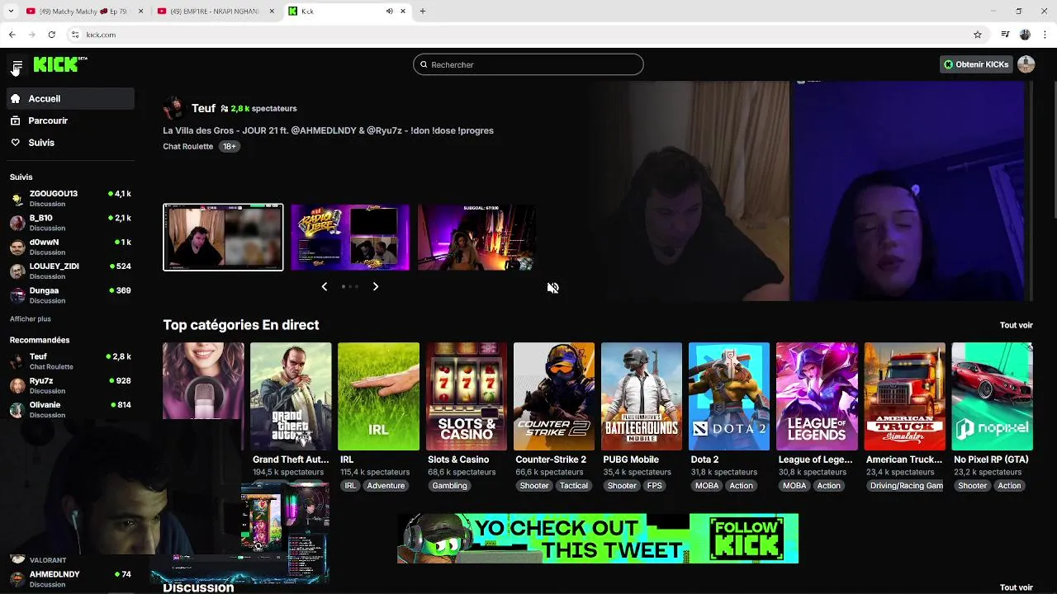The height and width of the screenshot is (594, 1057).
Task: Go to next featured carousel slide
Action: pyautogui.click(x=376, y=286)
